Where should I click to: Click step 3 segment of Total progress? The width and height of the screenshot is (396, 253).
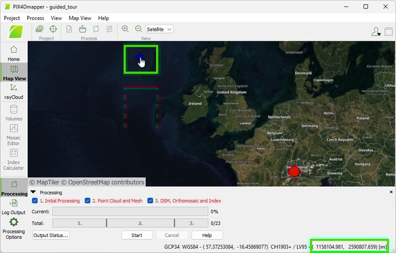pos(191,223)
